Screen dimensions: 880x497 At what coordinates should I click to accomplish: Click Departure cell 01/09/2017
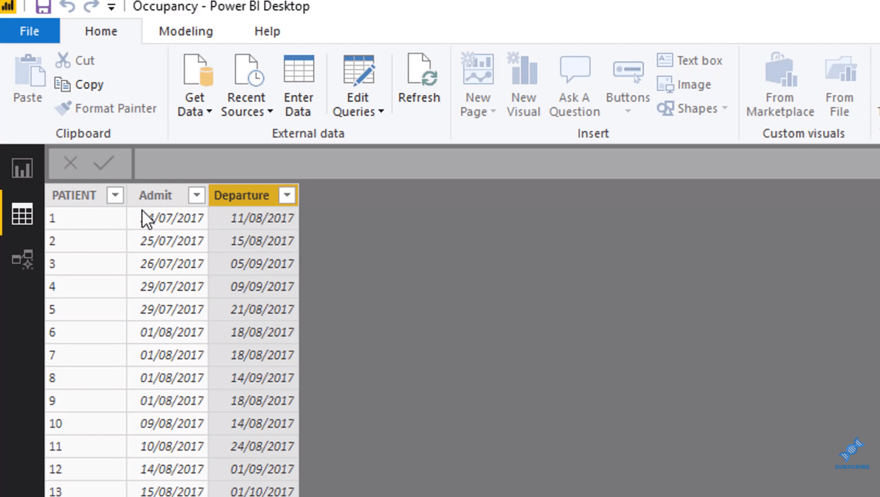254,469
